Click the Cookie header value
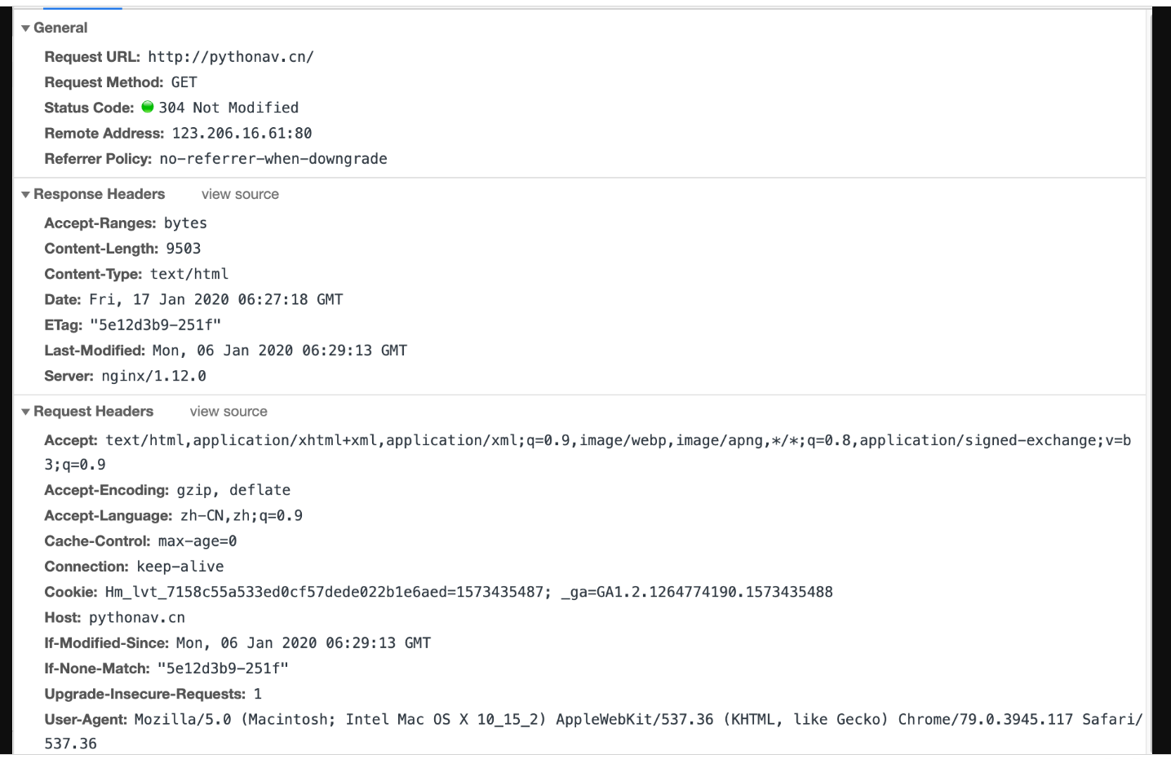1171x759 pixels. click(468, 593)
